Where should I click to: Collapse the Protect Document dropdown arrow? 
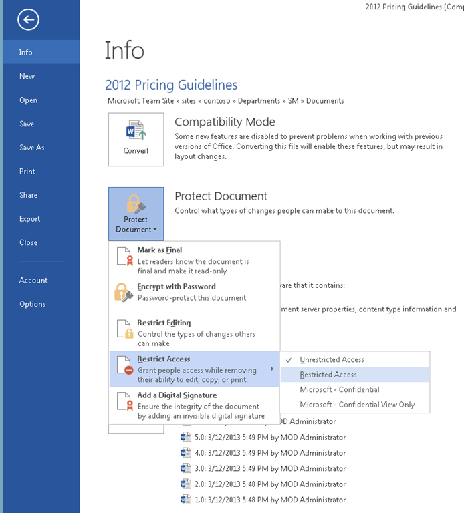pos(155,229)
